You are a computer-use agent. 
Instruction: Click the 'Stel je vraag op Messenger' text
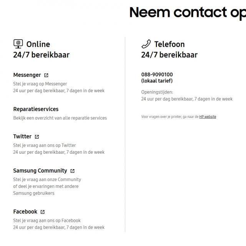40,84
